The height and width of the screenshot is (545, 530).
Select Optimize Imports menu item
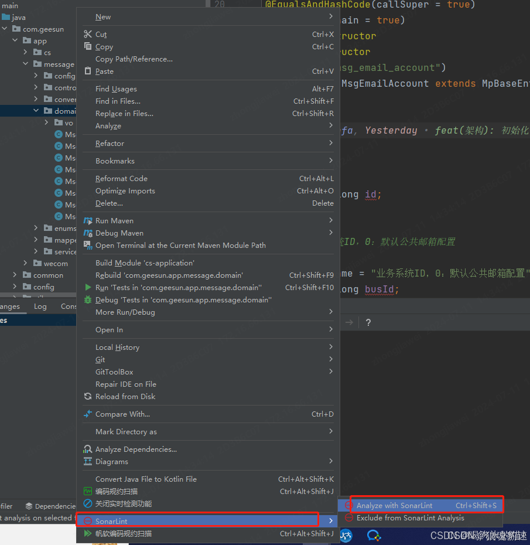(x=208, y=191)
